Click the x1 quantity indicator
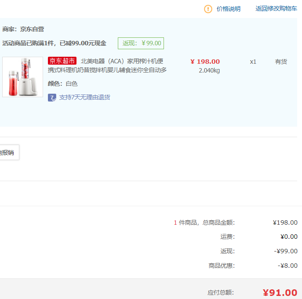The width and height of the screenshot is (302, 299). pyautogui.click(x=253, y=62)
